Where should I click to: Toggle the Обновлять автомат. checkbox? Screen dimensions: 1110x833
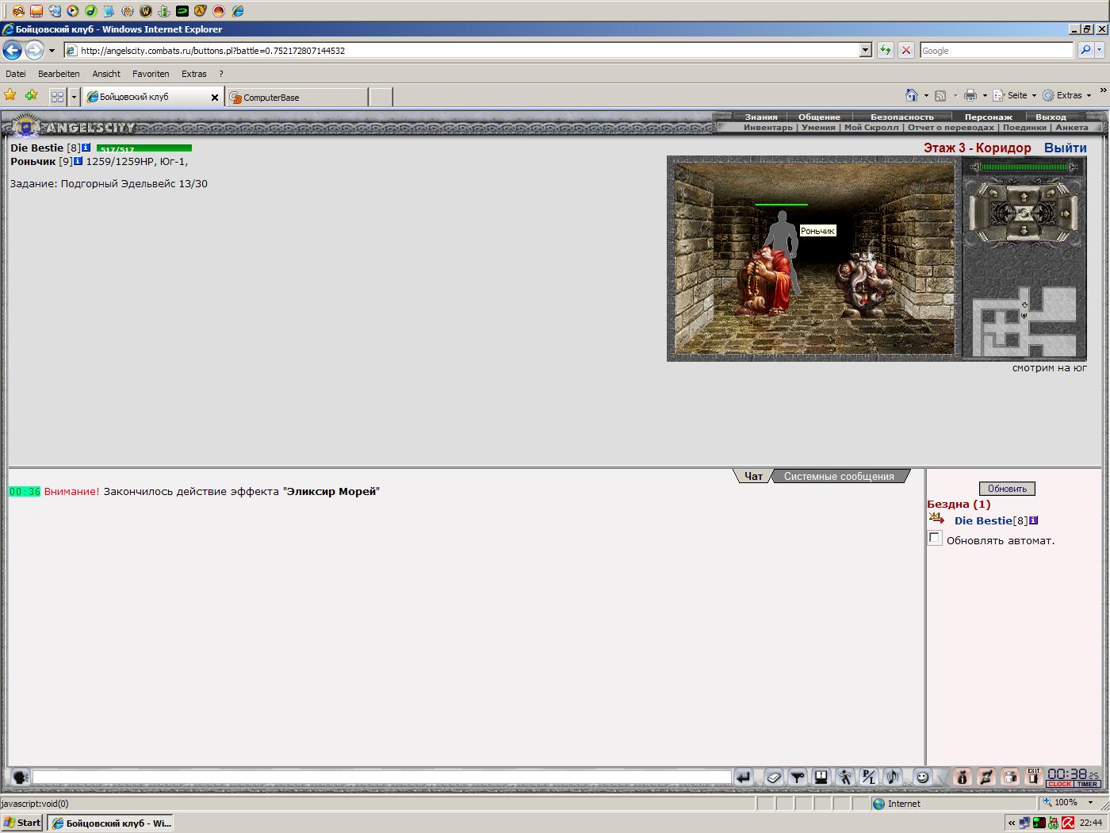935,539
